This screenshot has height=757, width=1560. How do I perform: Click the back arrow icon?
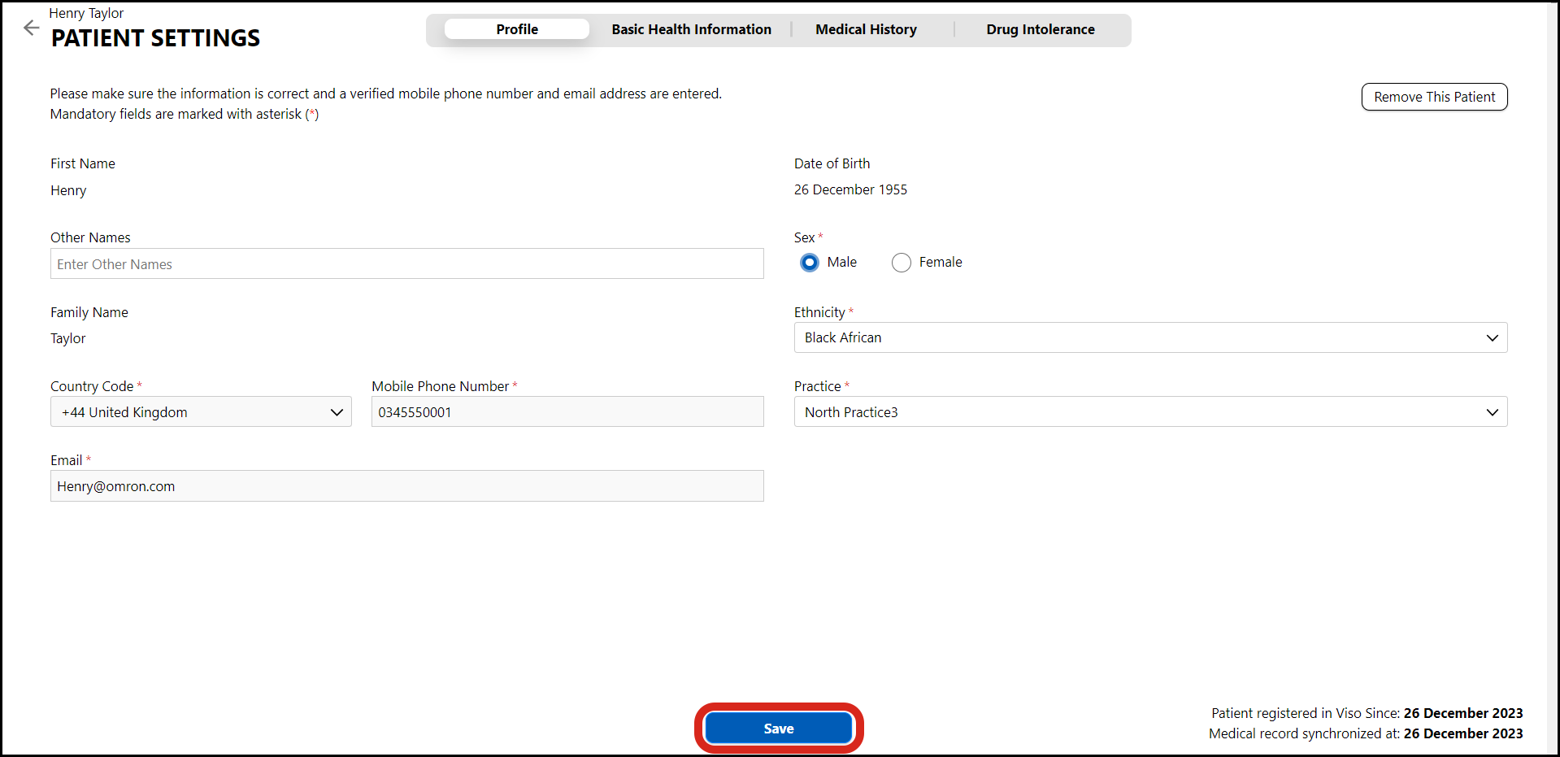(31, 28)
